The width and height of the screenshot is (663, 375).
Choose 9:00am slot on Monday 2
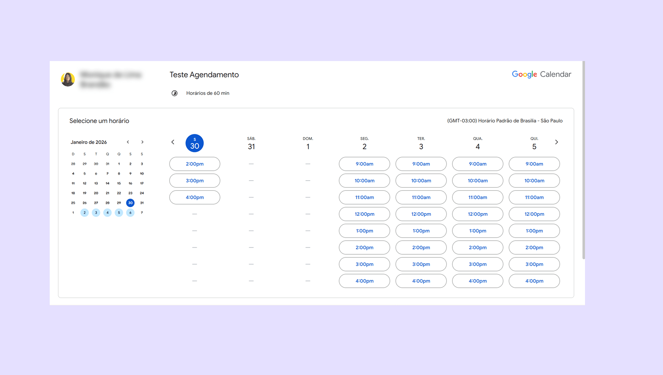click(364, 164)
